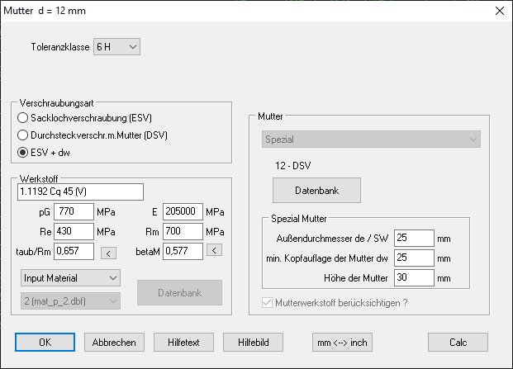Click the '<' button next to betaM
Viewport: 513px width, 369px height.
(214, 250)
